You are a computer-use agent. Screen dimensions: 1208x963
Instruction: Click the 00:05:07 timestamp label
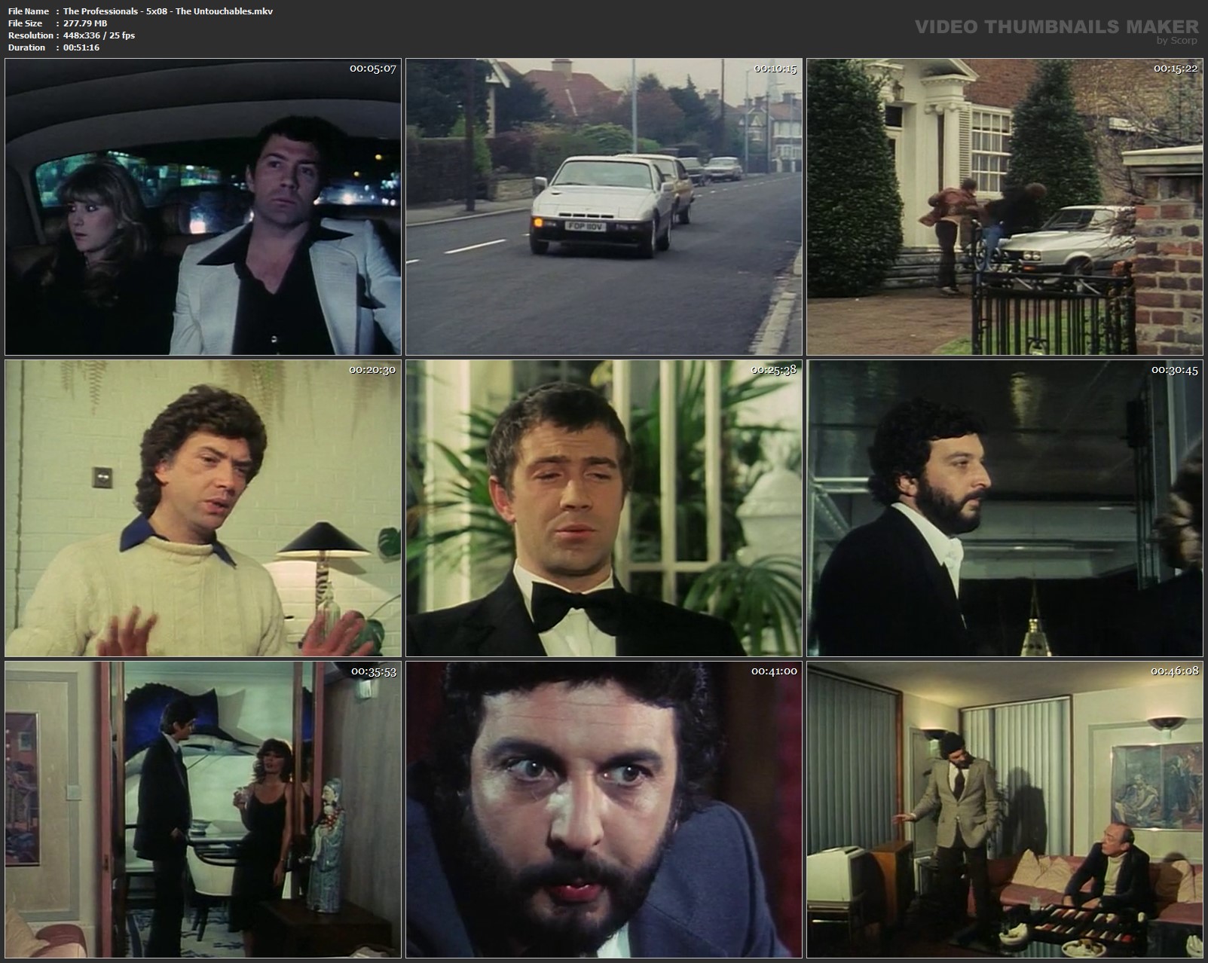click(x=373, y=69)
